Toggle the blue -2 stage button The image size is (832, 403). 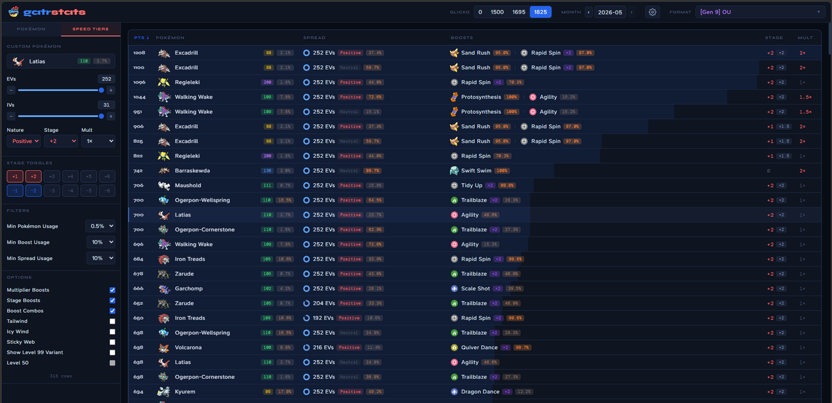pos(33,190)
